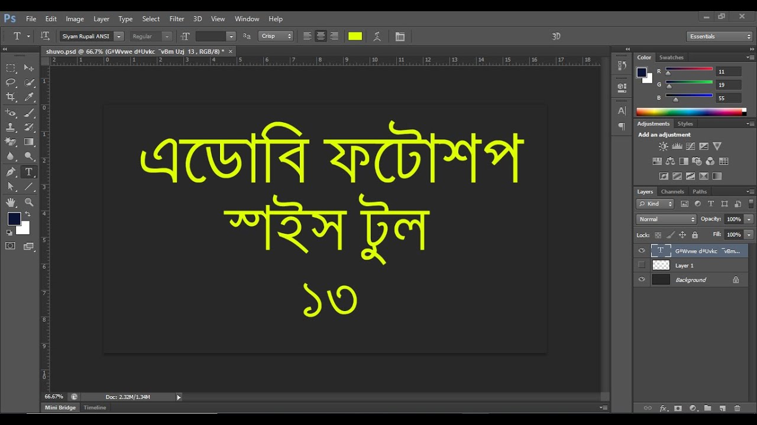The width and height of the screenshot is (757, 425).
Task: Open font family dropdown Siyam Rupali ANSI
Action: tap(119, 37)
